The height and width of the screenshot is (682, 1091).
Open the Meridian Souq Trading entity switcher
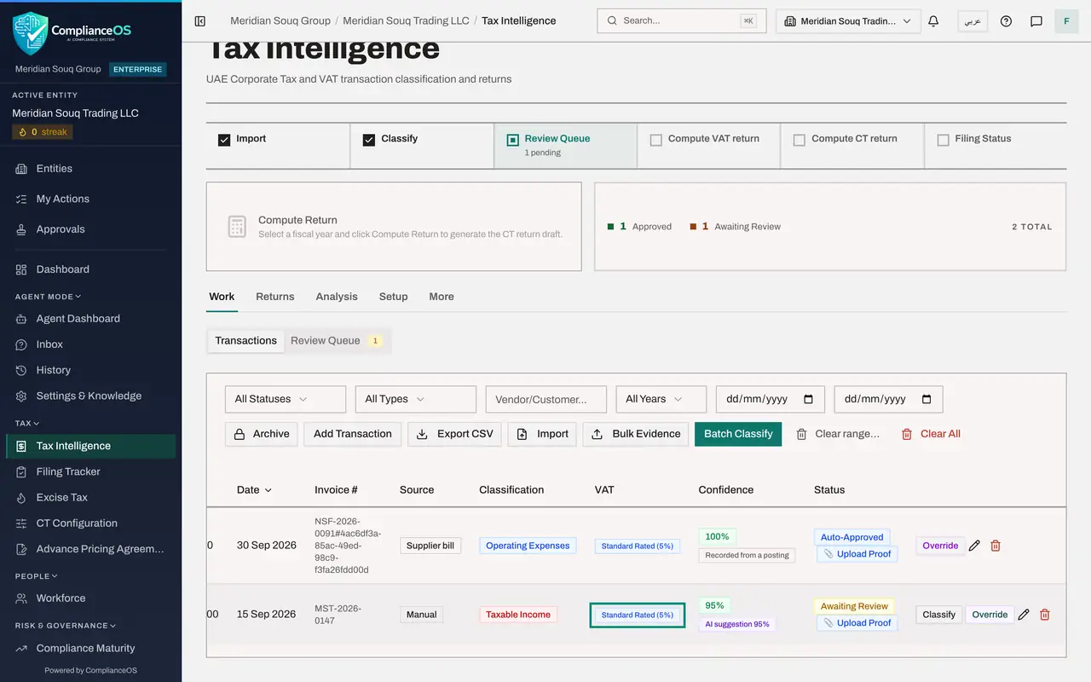click(848, 21)
